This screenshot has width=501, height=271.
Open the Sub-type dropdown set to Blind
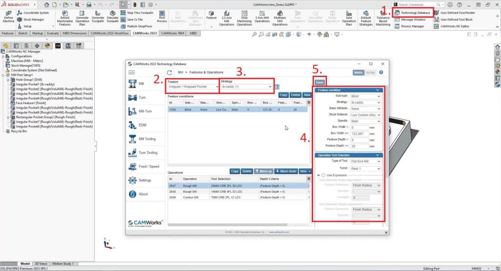point(365,96)
